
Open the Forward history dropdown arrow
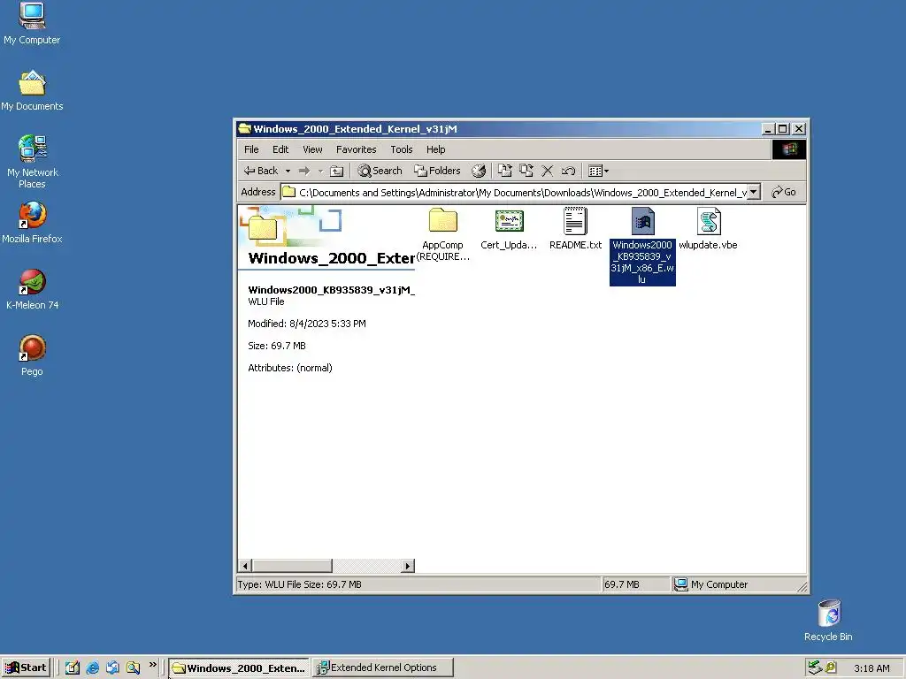click(x=320, y=171)
